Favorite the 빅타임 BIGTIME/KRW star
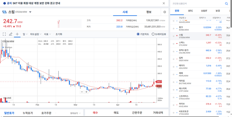 [173, 82]
